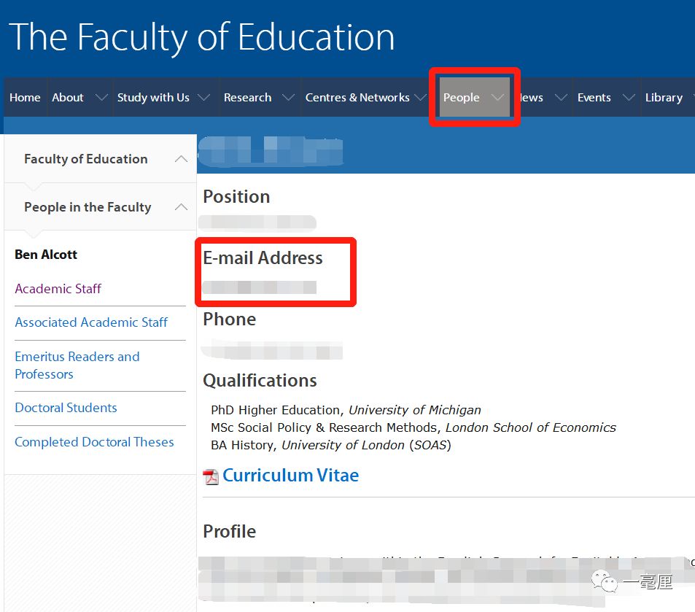Open the Curriculum Vitae link
Viewport: 695px width, 612px height.
290,476
